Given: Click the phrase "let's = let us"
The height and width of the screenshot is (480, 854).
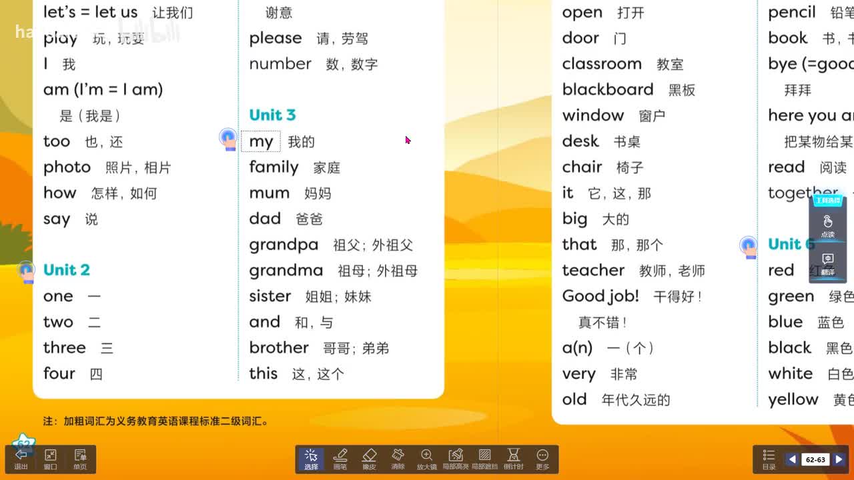Looking at the screenshot, I should pos(90,11).
